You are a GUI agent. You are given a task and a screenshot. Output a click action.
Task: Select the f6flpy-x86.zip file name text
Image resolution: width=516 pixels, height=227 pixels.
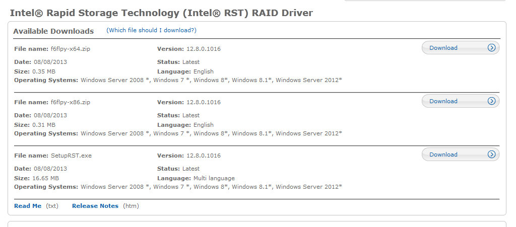click(x=71, y=102)
